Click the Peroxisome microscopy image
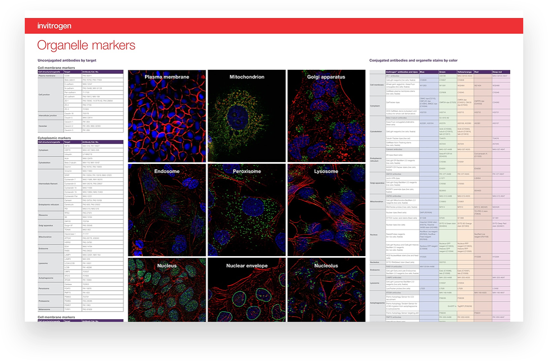This screenshot has height=361, width=548. click(x=247, y=210)
